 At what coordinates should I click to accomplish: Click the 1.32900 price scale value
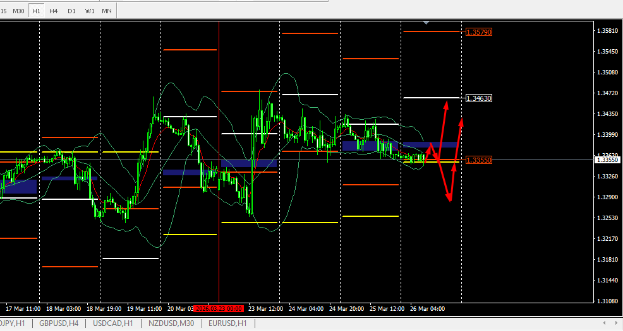point(608,197)
